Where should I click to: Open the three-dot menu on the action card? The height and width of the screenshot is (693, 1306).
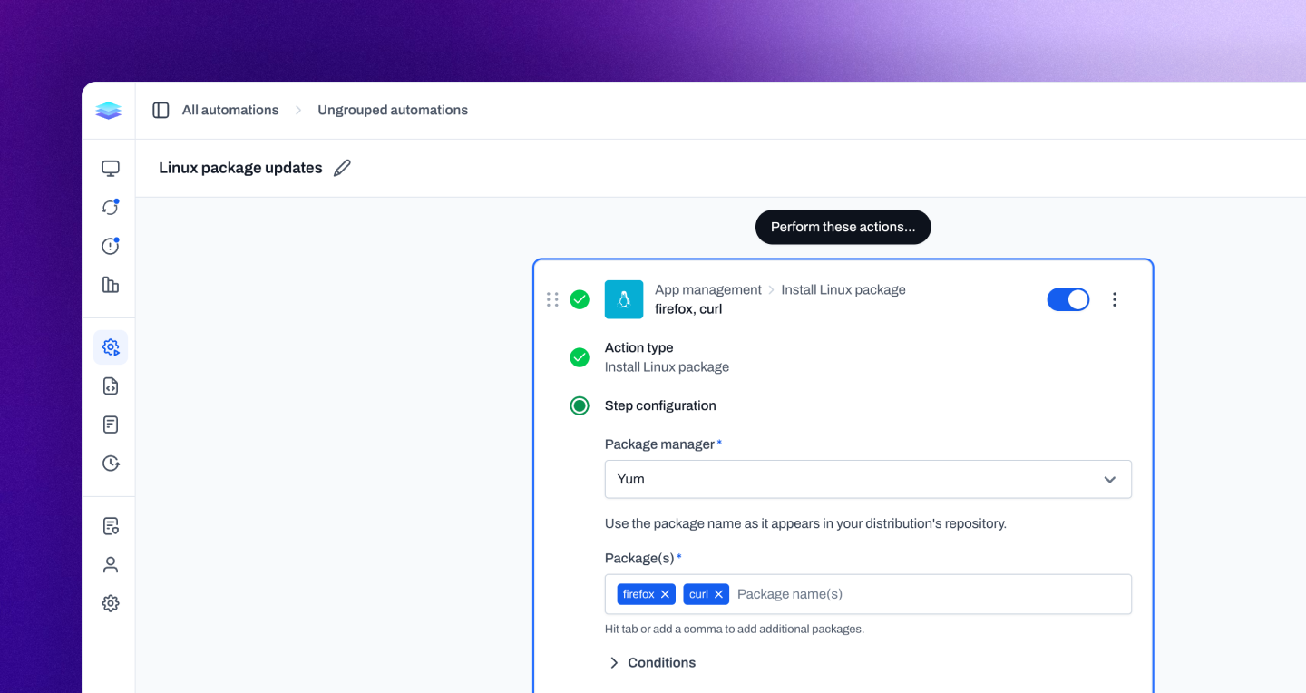pos(1115,299)
